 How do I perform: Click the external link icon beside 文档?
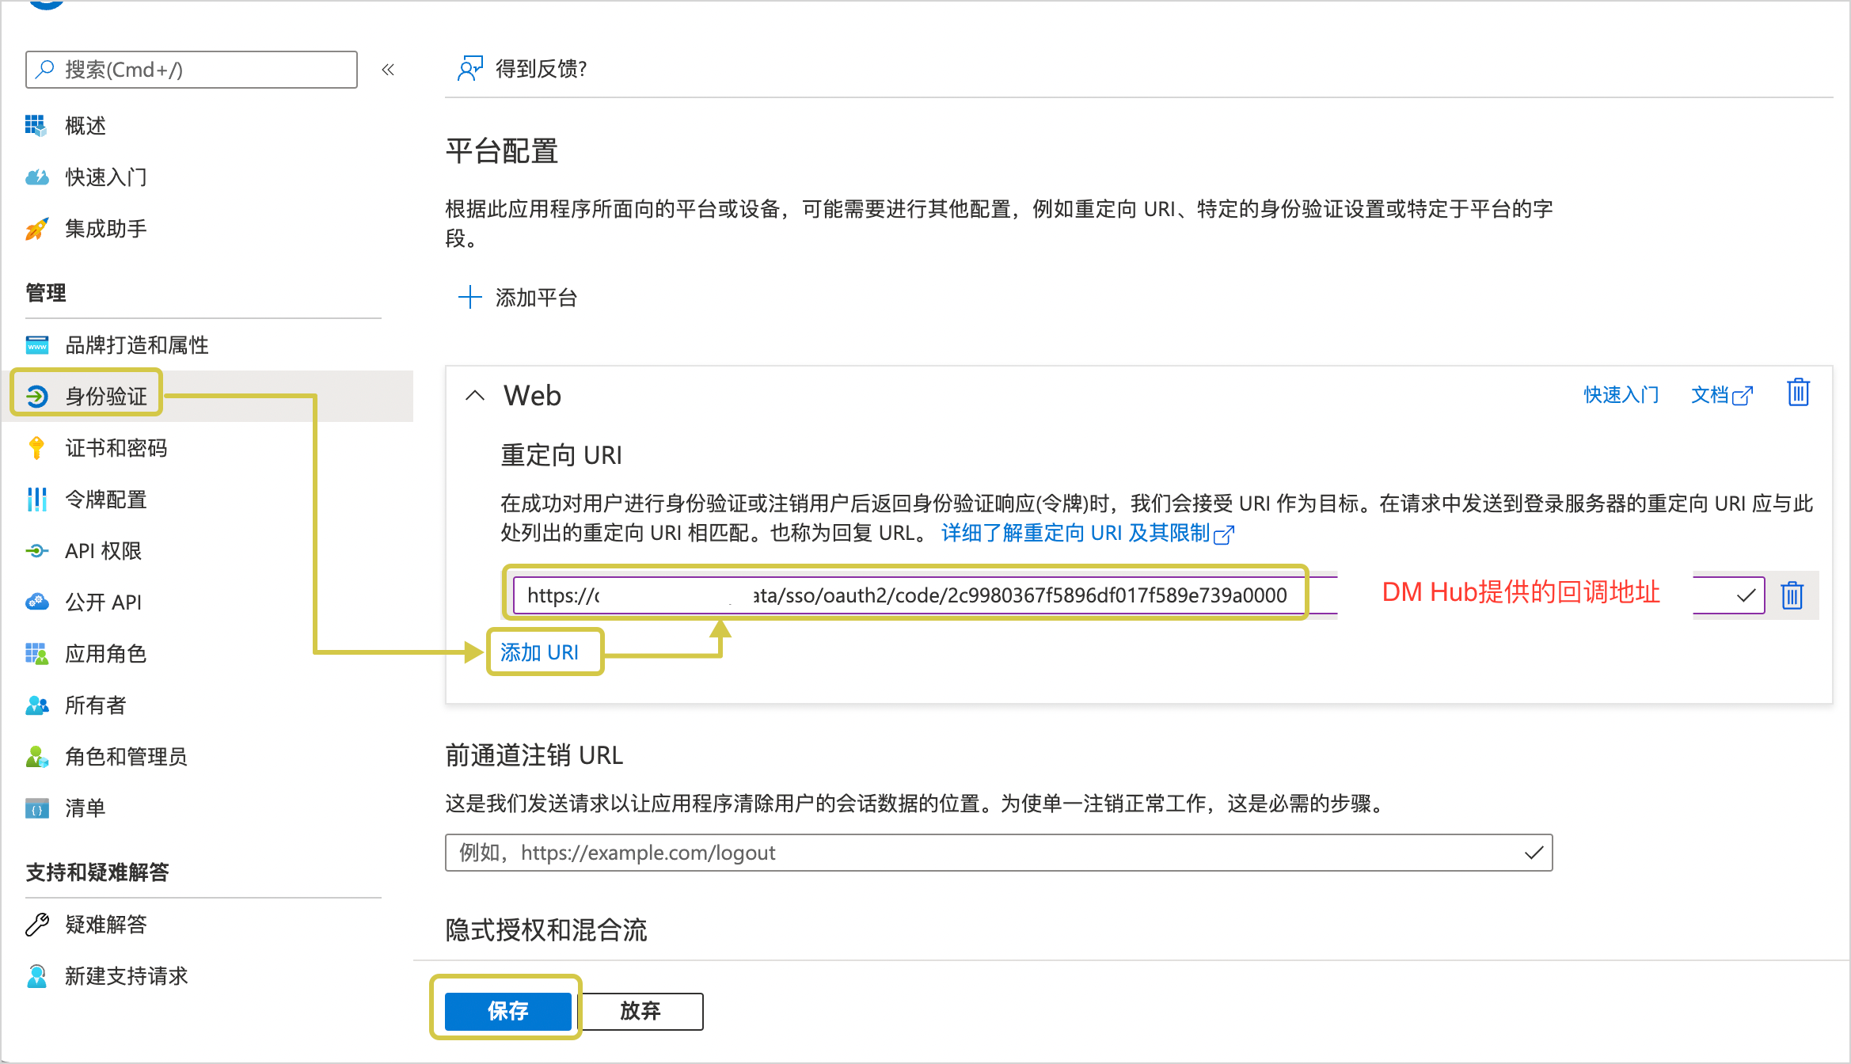1743,396
